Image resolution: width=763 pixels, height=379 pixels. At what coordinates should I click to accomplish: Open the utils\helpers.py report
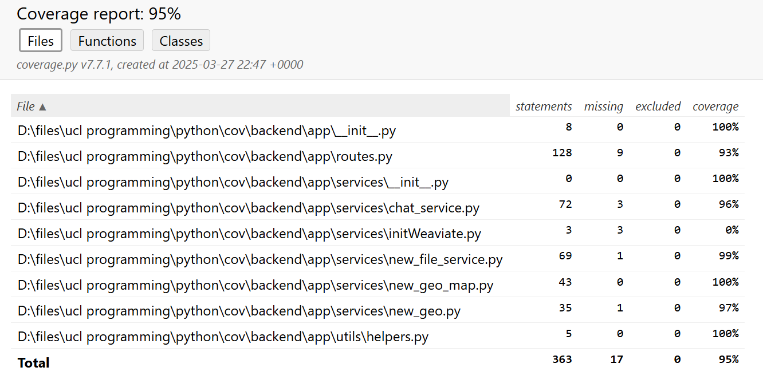click(x=223, y=337)
